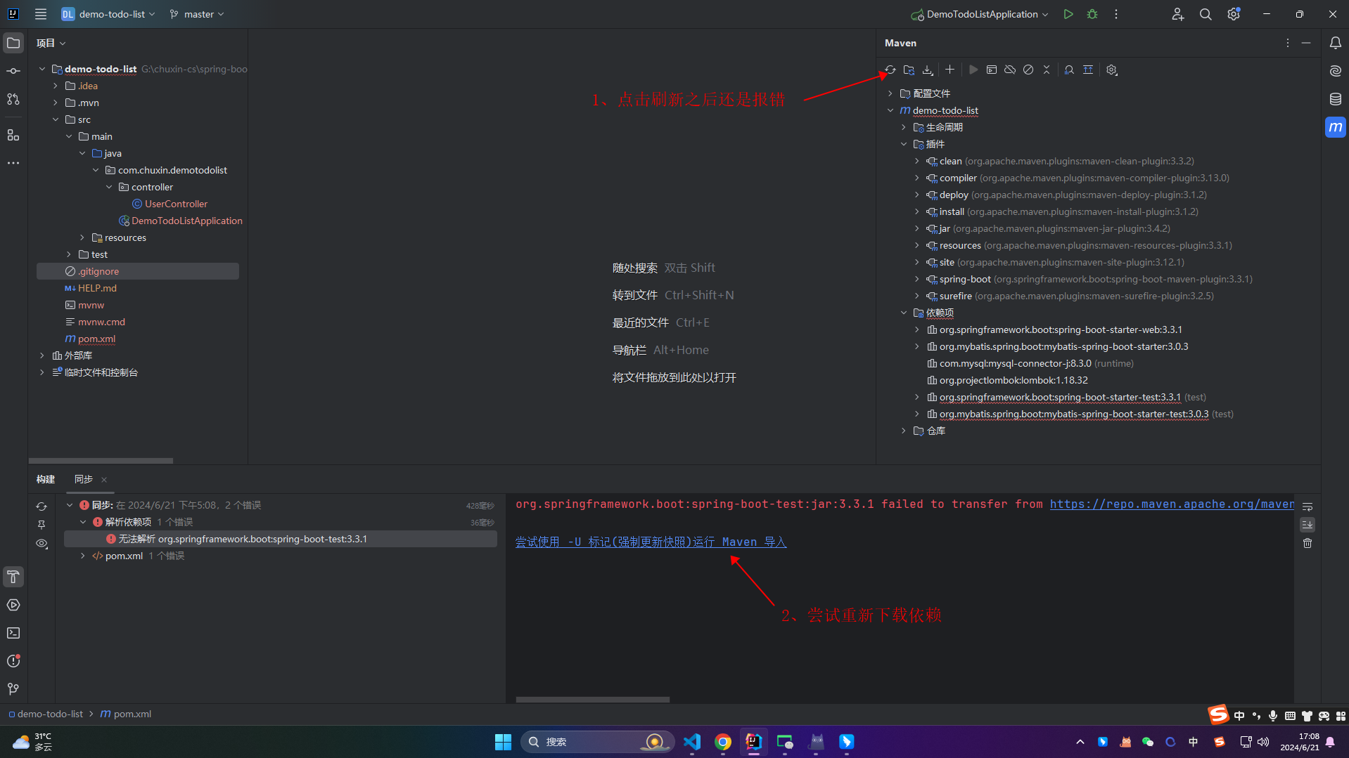Open Terminal tool window icon
This screenshot has width=1349, height=758.
pyautogui.click(x=13, y=633)
